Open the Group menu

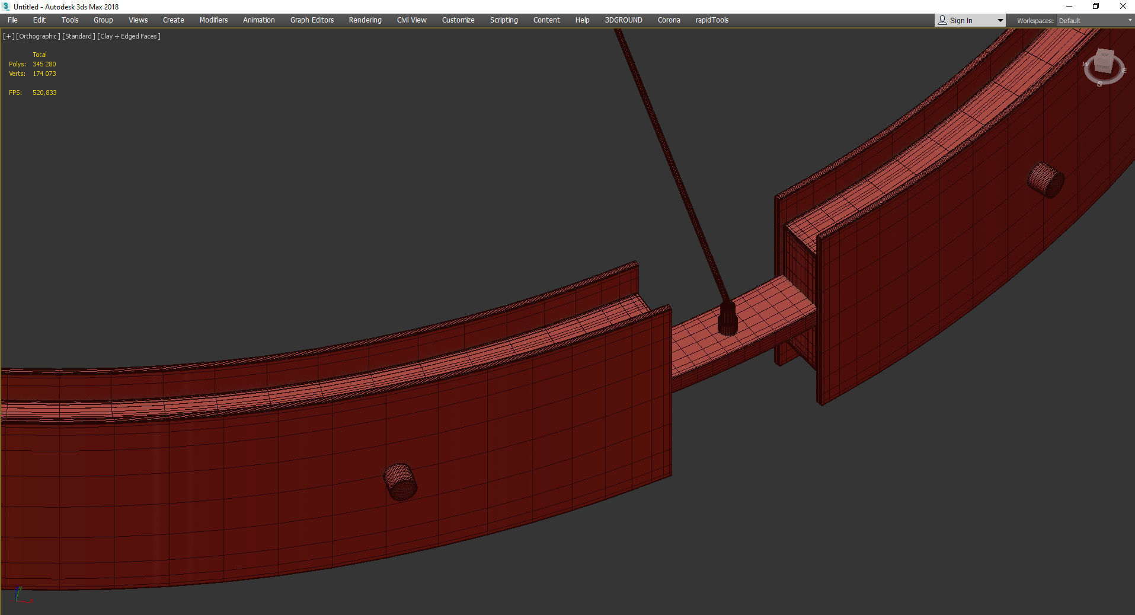coord(103,20)
